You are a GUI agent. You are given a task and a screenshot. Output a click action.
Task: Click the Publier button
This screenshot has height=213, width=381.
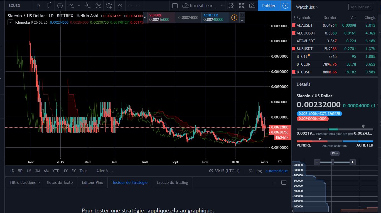point(268,5)
